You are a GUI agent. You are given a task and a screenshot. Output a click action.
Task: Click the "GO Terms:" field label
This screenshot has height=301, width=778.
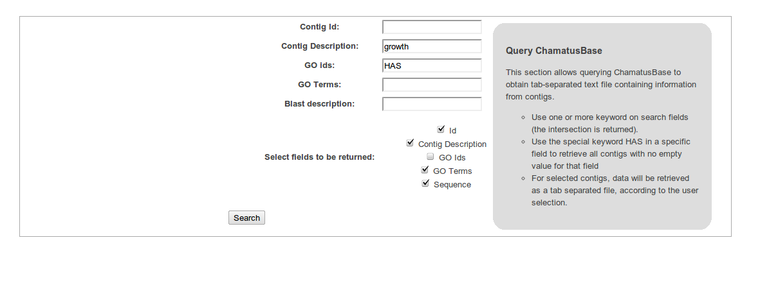pos(319,85)
